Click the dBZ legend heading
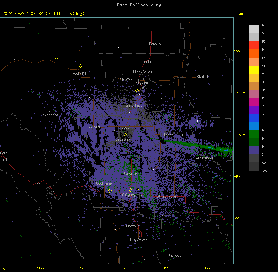 coord(261,17)
